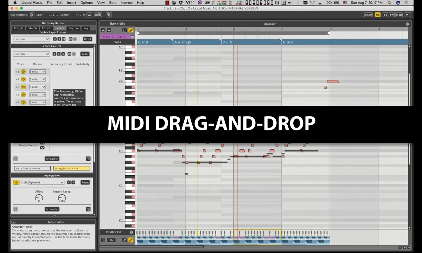Open the +5 voice Motion dropdown

(x=37, y=72)
